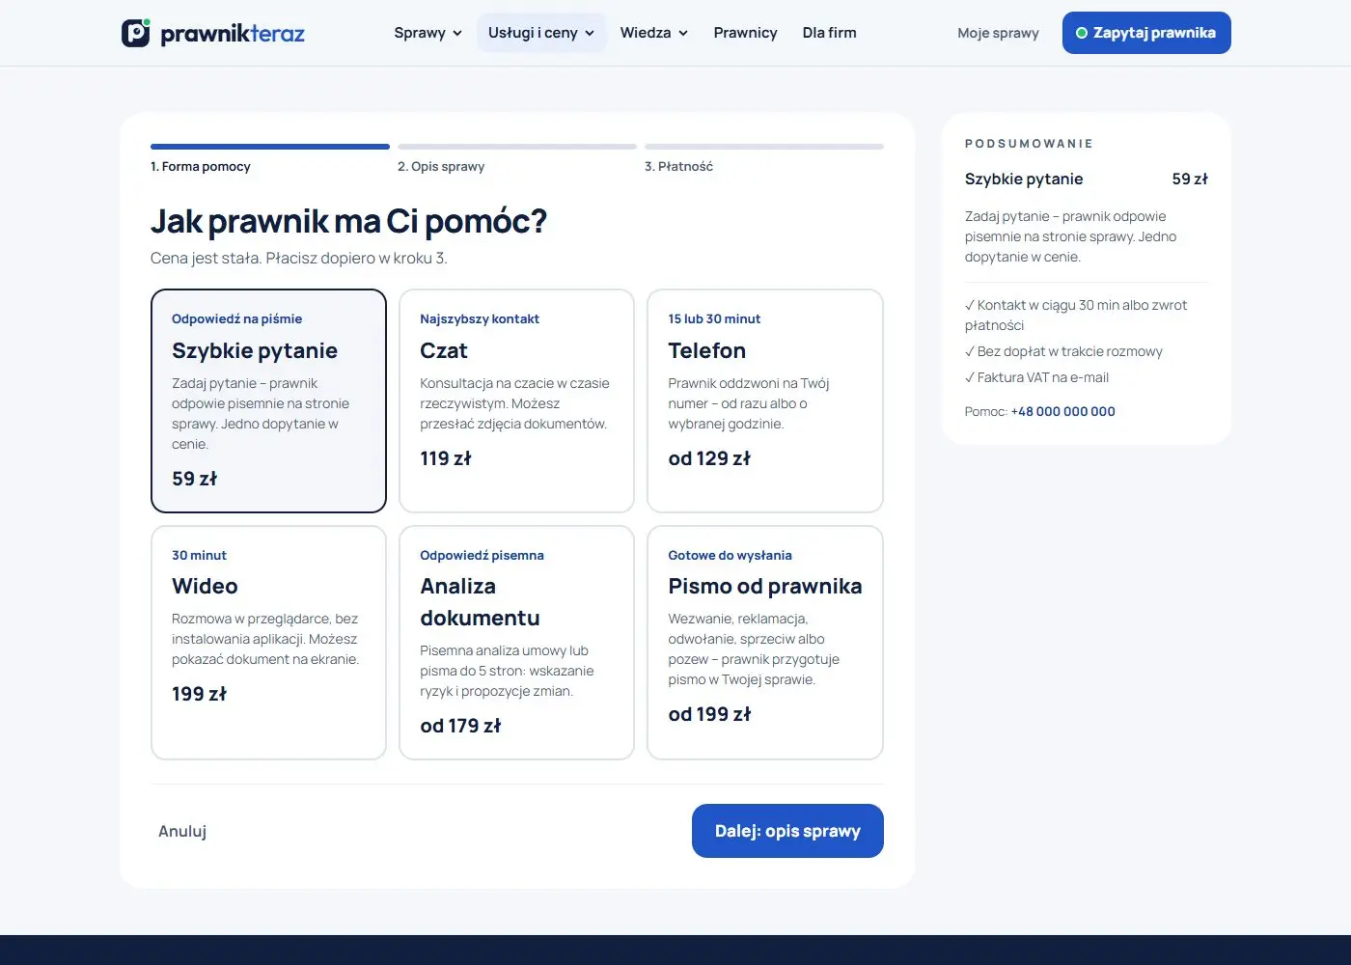
Task: Click step 2 Opis sprawy label
Action: pyautogui.click(x=441, y=166)
